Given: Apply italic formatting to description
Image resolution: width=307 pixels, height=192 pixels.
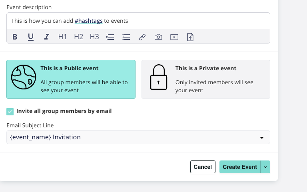Looking at the screenshot, I should [x=46, y=37].
